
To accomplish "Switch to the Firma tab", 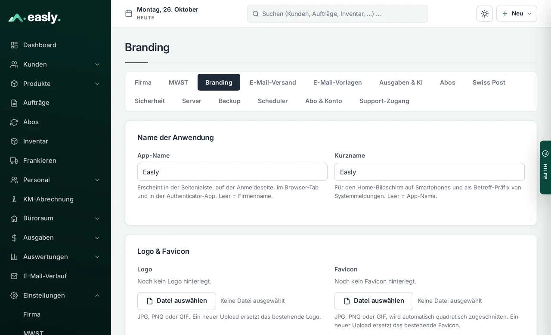I will tap(143, 82).
